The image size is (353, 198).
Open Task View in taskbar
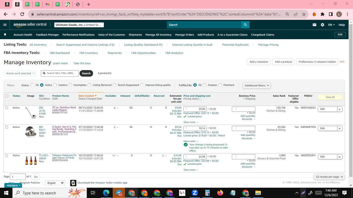coord(93,193)
